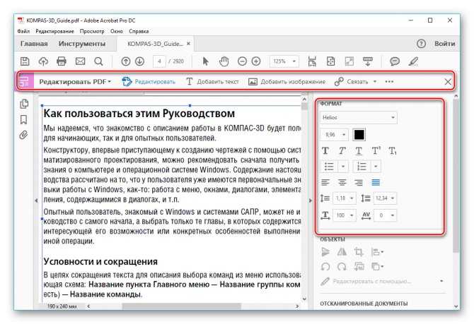Close the KOMPAS-3D_Guide document tab
Viewport: 474px width, 324px height.
188,44
